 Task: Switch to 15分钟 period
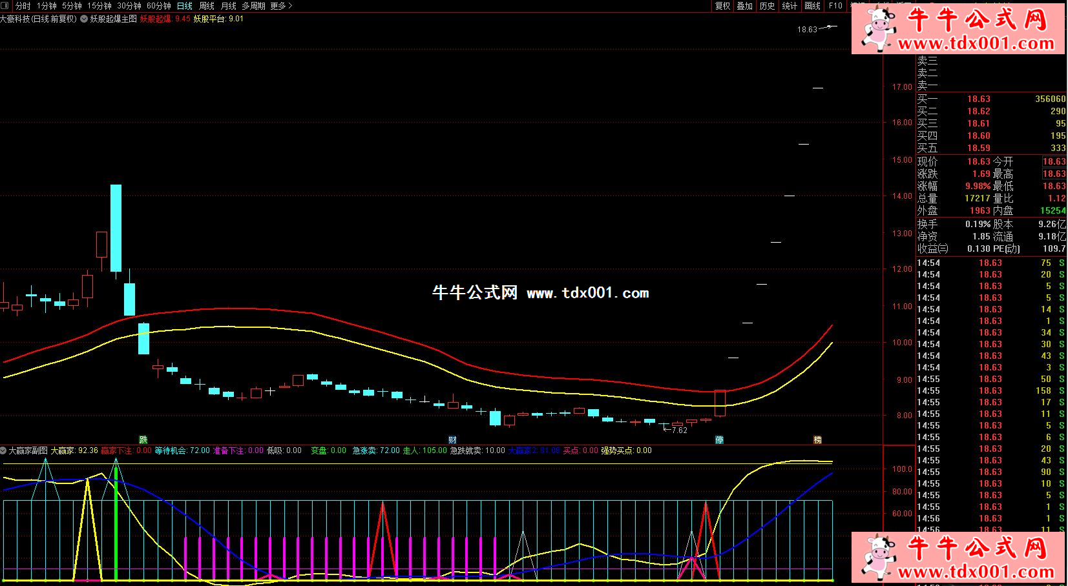click(99, 6)
